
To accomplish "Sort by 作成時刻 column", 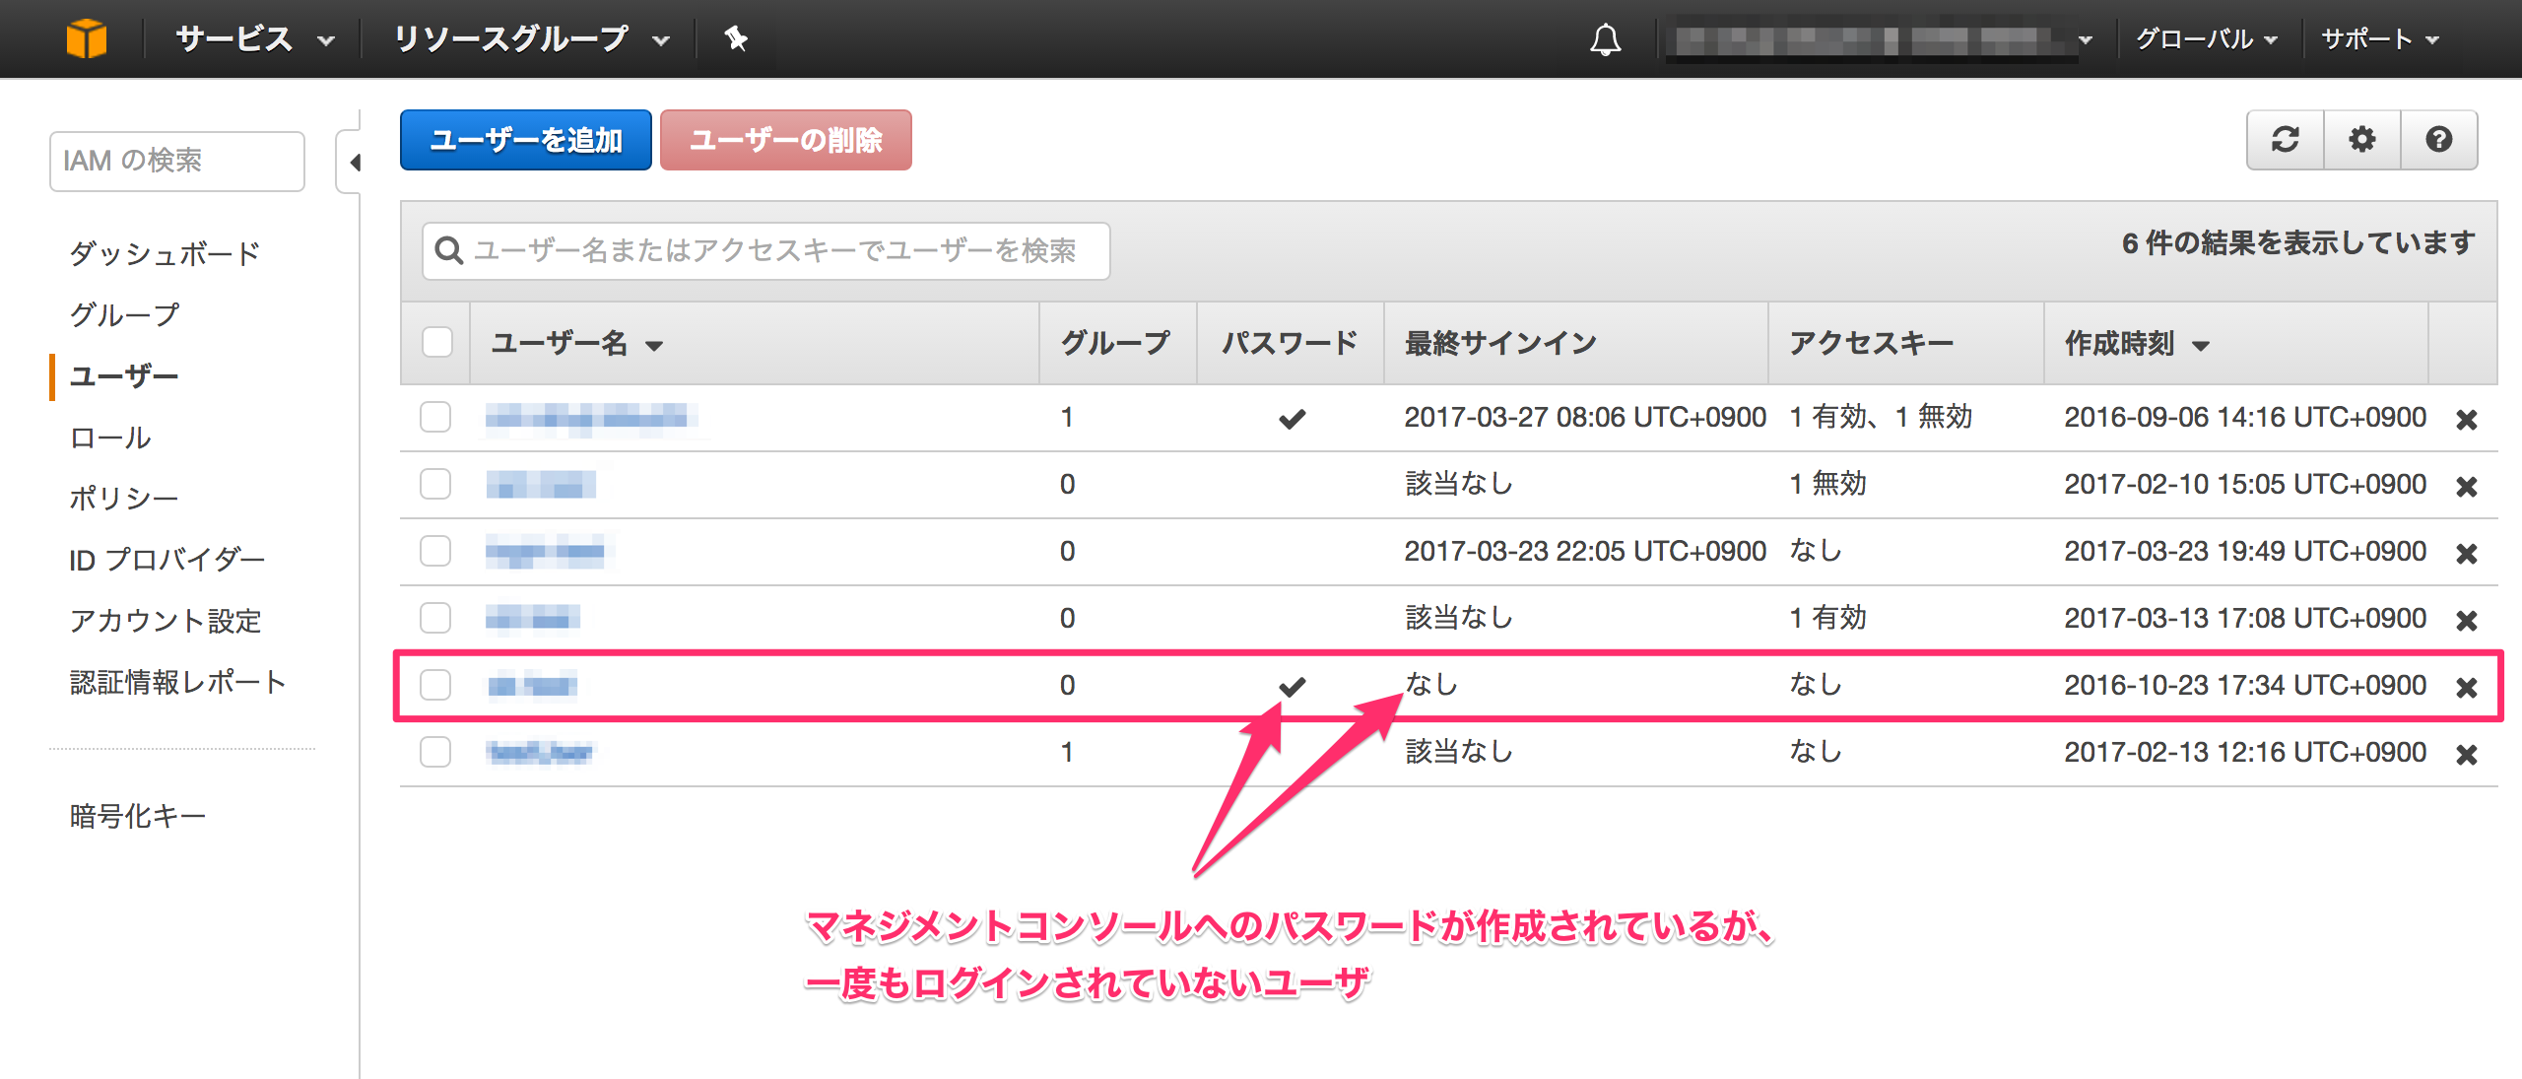I will [2137, 343].
